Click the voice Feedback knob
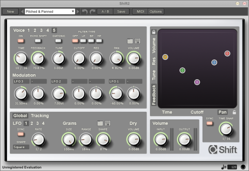Screen dimensions: 249x171 click(x=38, y=58)
